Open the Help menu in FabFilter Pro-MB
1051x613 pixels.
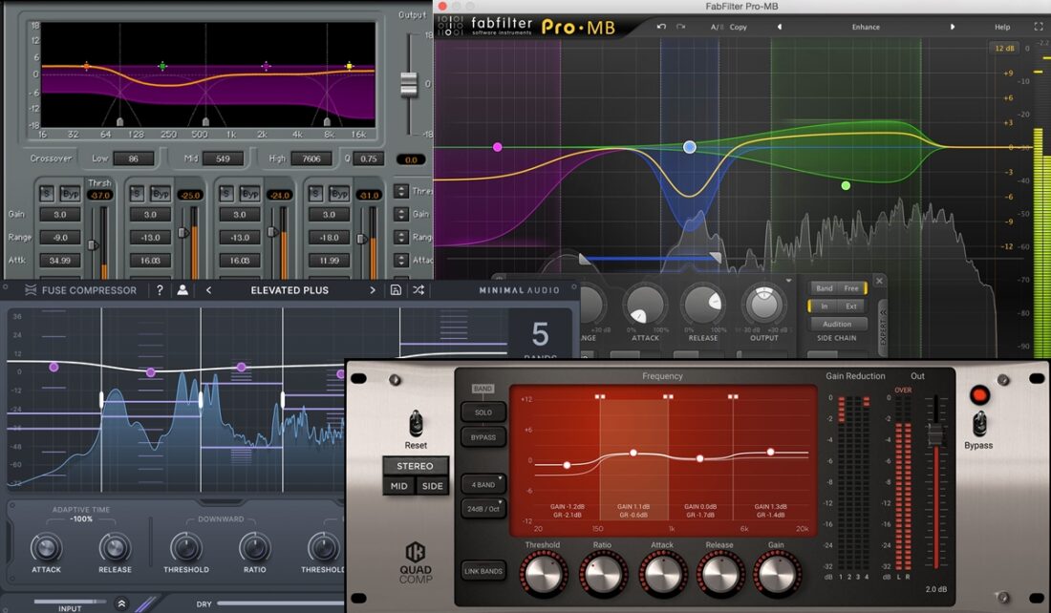(x=1001, y=27)
